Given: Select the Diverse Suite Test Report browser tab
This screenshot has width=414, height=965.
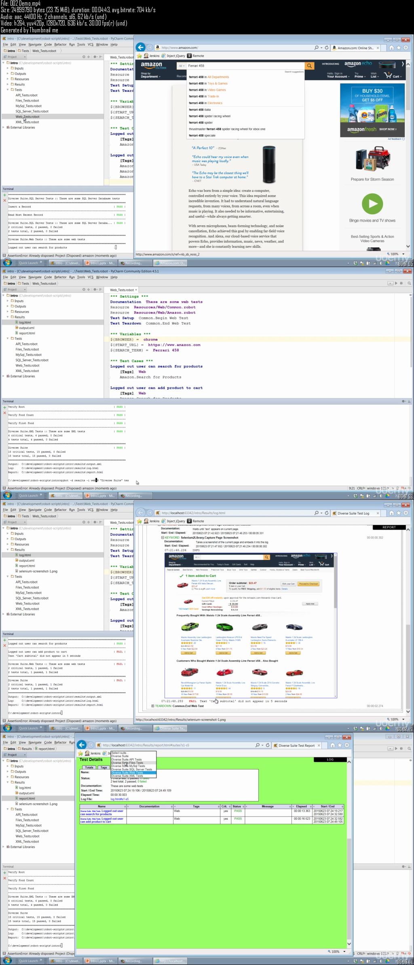Looking at the screenshot, I should [297, 745].
